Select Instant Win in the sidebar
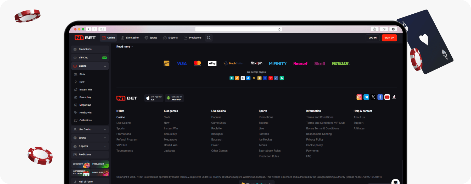The image size is (471, 184). pyautogui.click(x=90, y=90)
